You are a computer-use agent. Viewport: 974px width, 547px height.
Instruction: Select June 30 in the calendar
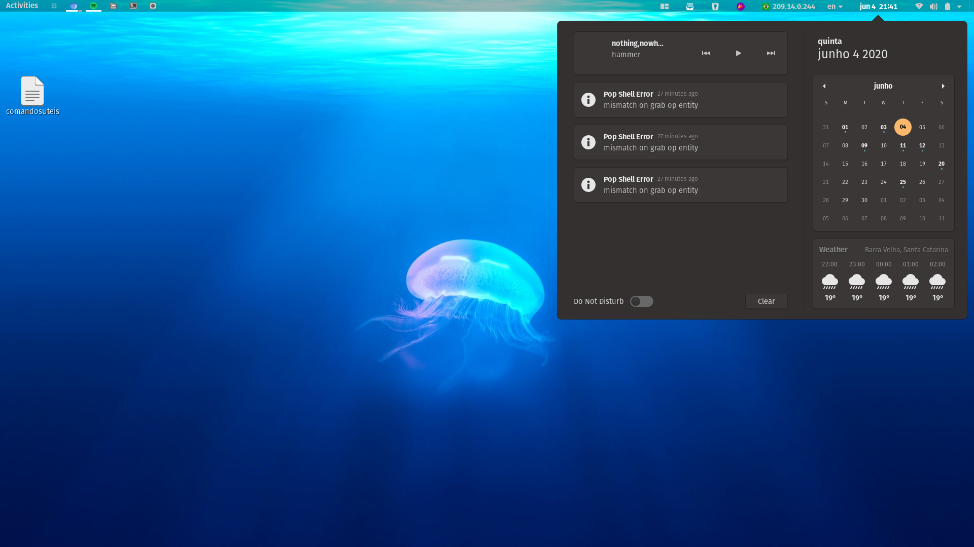click(864, 200)
